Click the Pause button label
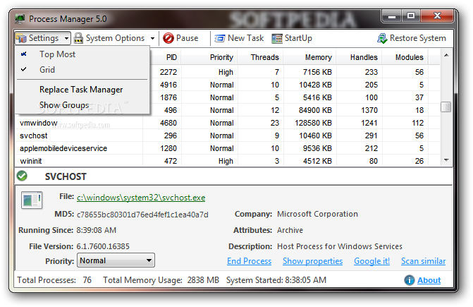 187,38
